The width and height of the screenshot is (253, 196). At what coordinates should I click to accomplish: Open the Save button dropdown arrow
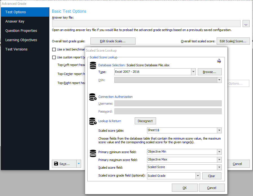click(79, 164)
